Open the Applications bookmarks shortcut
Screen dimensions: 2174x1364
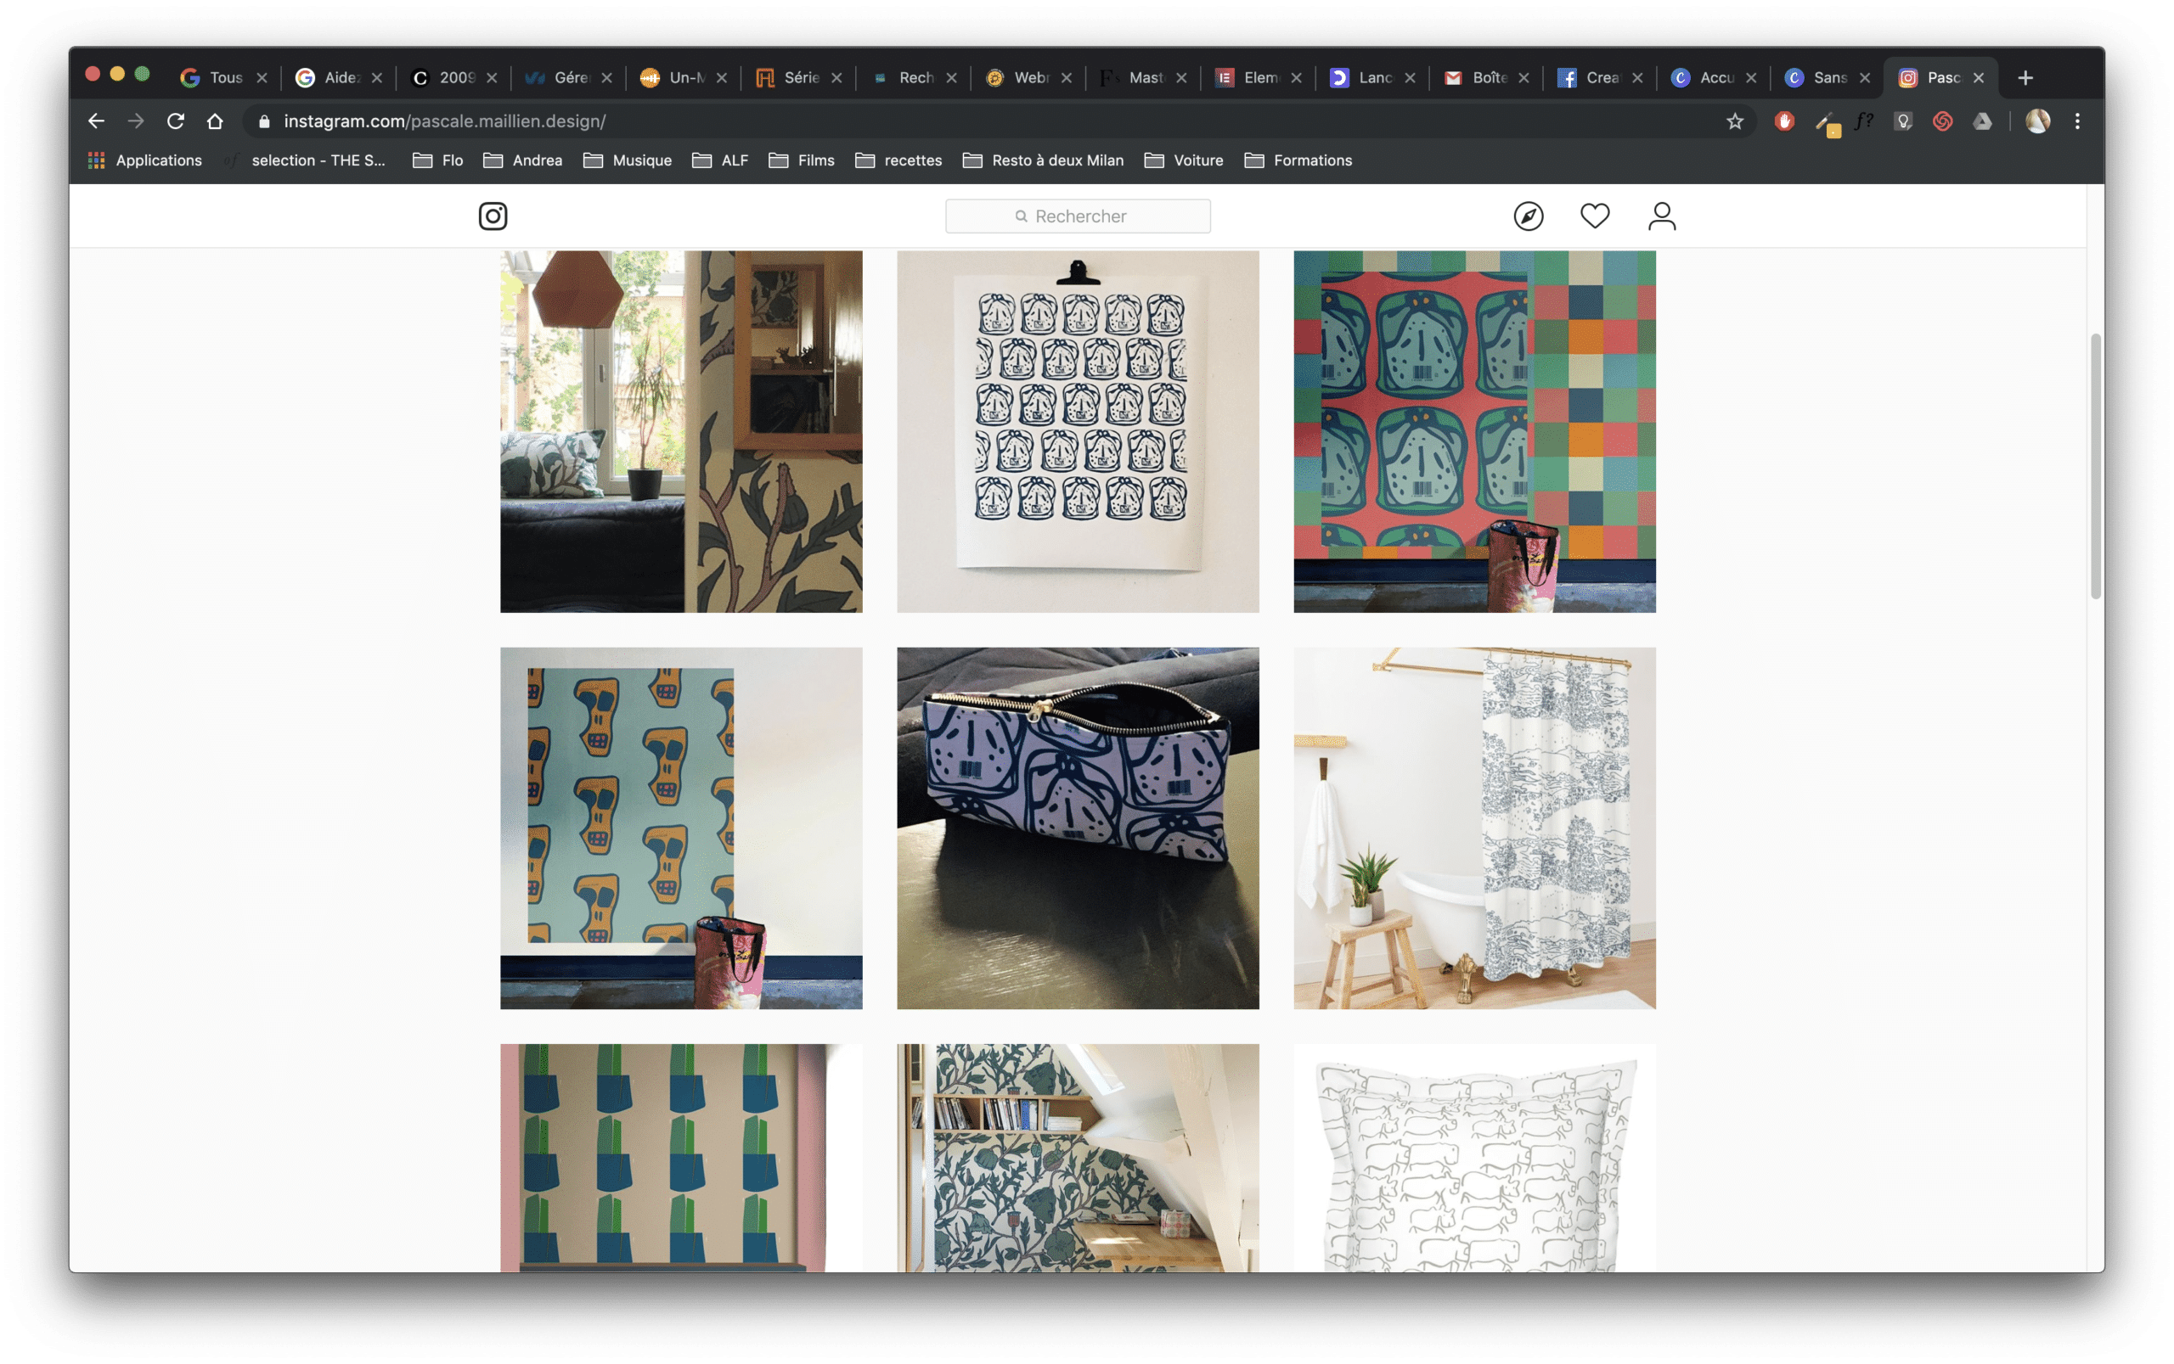(144, 160)
